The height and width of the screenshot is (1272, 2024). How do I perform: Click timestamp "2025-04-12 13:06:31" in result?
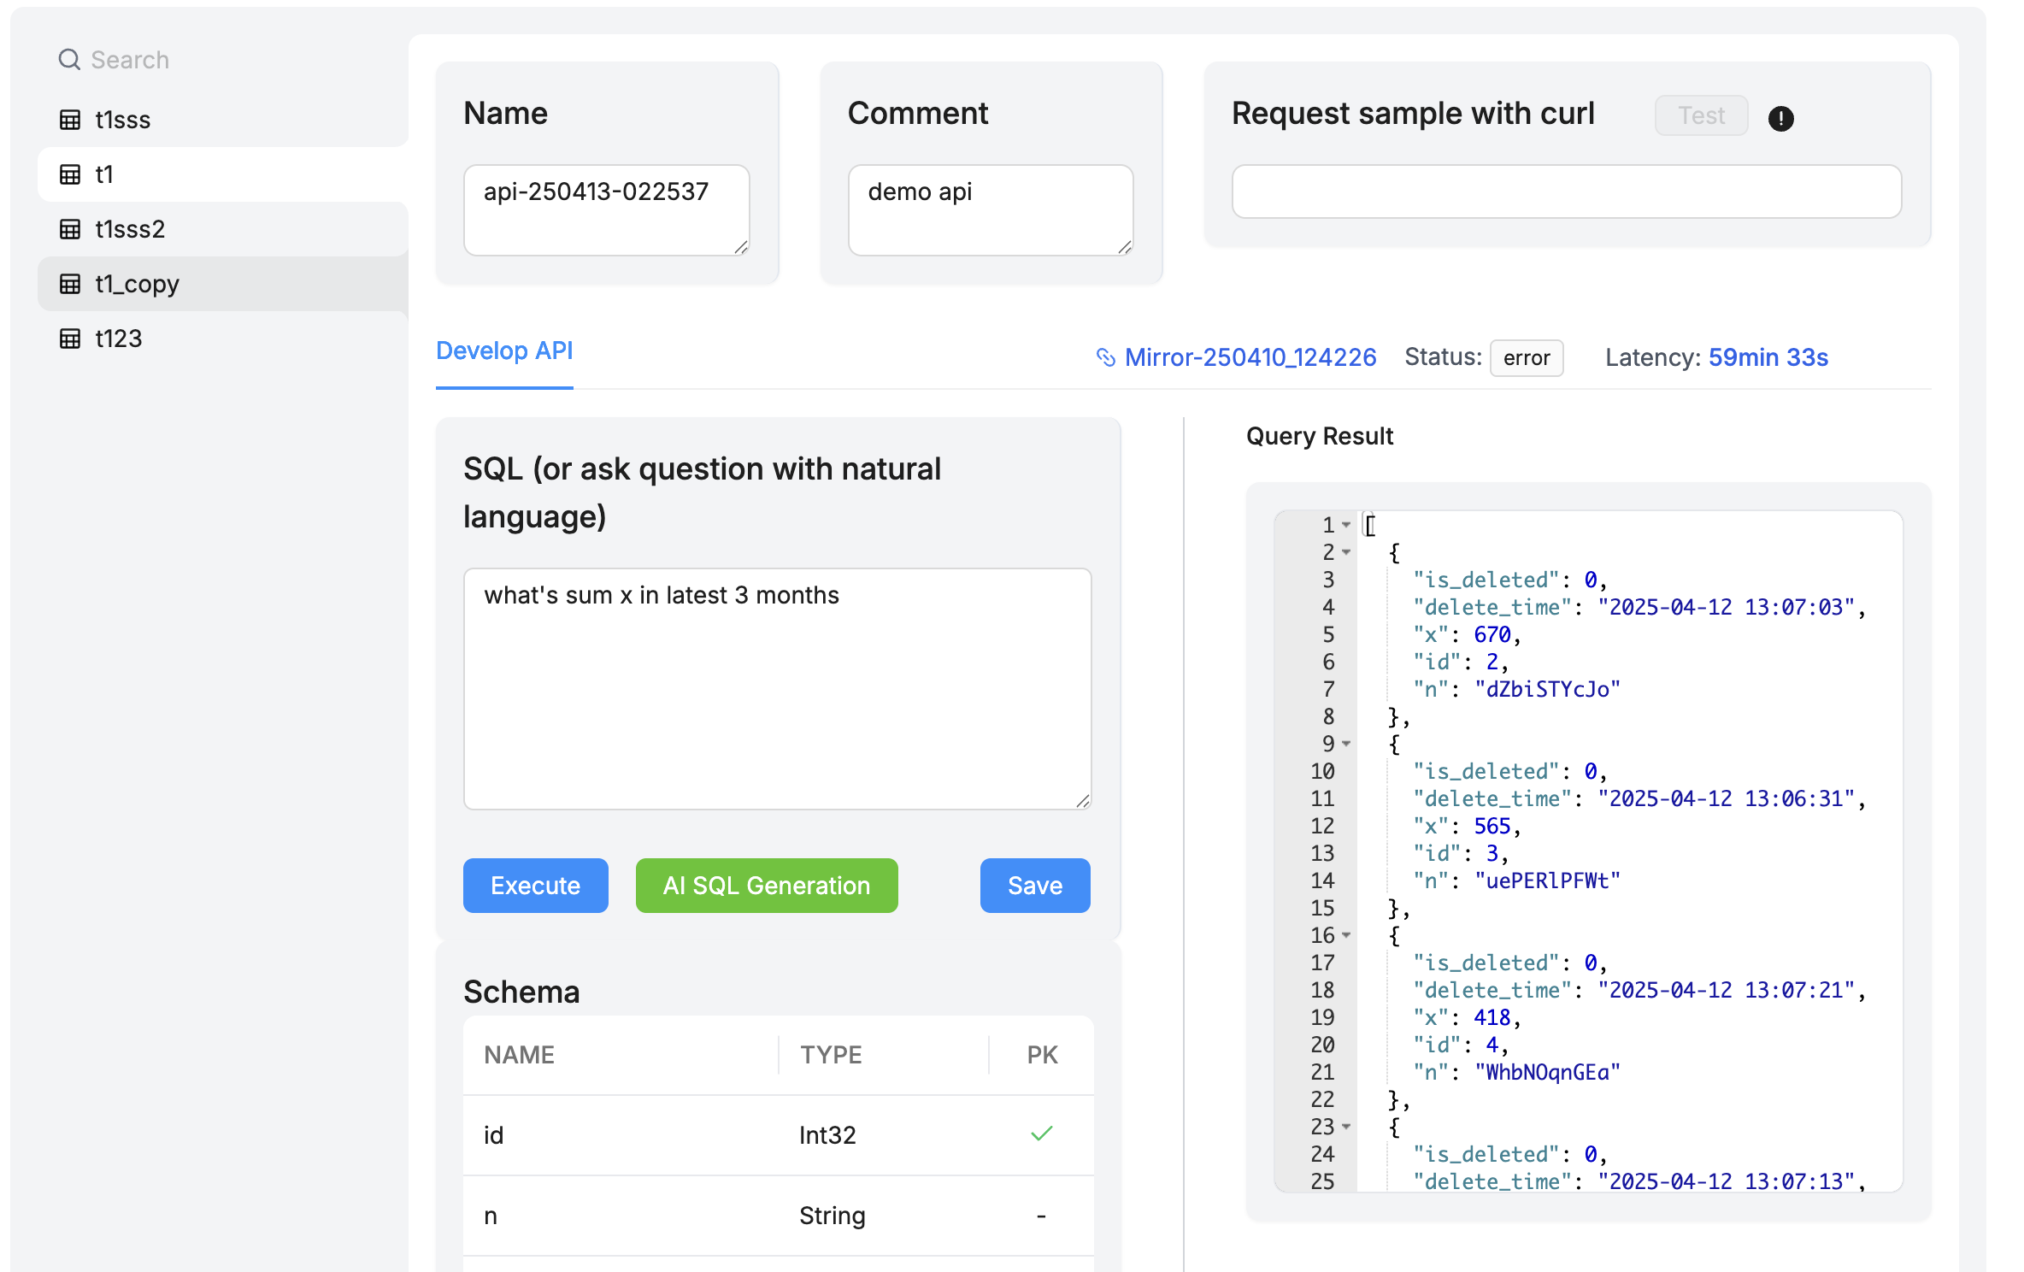click(x=1727, y=798)
